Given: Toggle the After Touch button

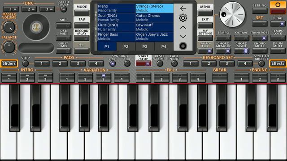Looking at the screenshot, I should [64, 9].
